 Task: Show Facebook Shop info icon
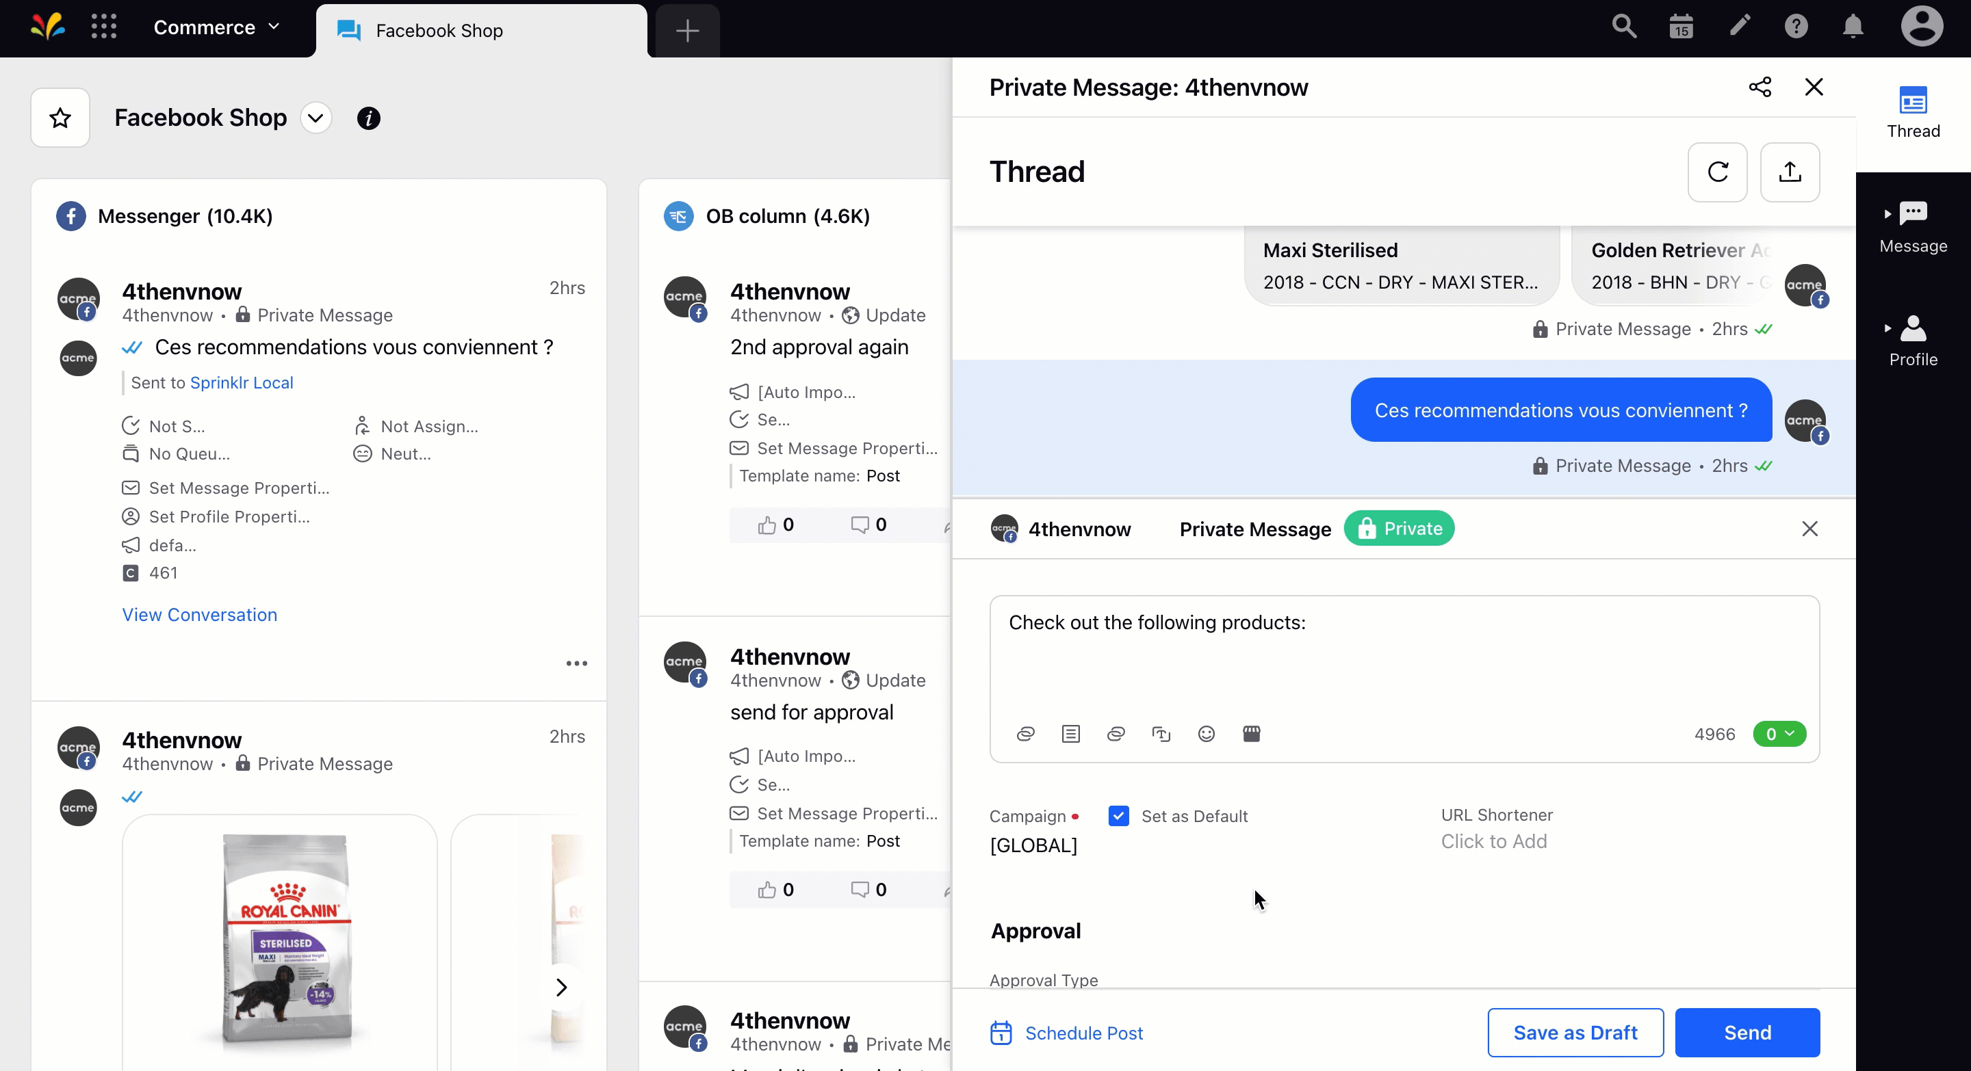point(369,118)
